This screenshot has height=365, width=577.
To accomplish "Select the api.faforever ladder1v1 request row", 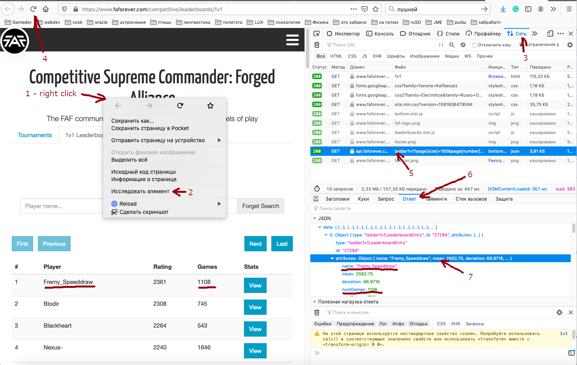I will point(443,151).
